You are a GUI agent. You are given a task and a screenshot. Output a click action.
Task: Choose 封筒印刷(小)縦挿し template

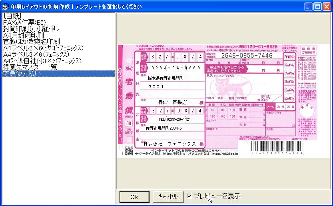[58, 29]
